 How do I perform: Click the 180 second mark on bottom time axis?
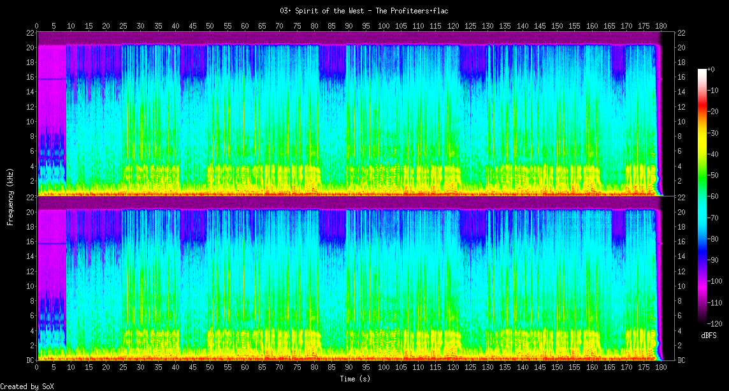tap(661, 369)
